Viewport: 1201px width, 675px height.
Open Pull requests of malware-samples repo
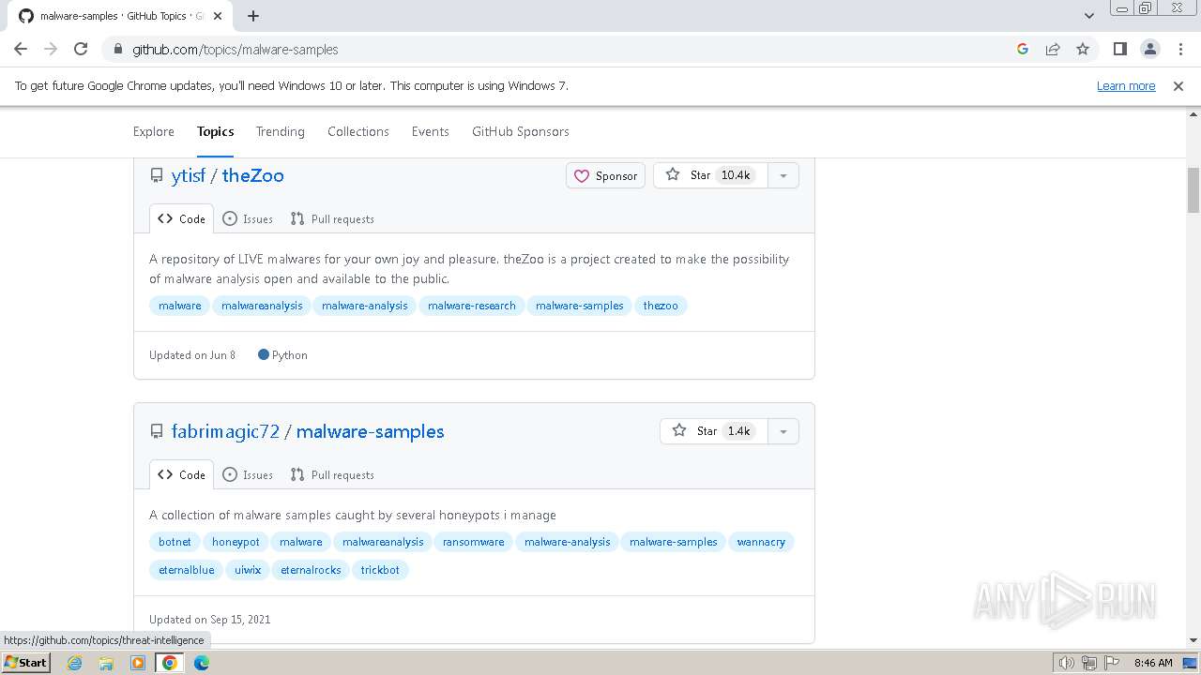pos(332,474)
